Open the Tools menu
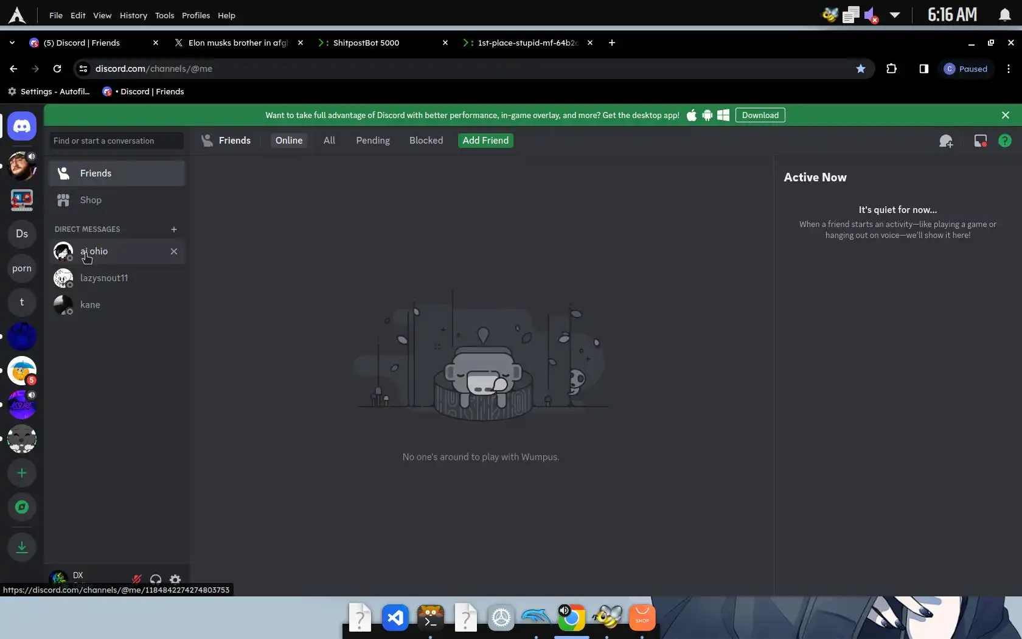 click(164, 15)
